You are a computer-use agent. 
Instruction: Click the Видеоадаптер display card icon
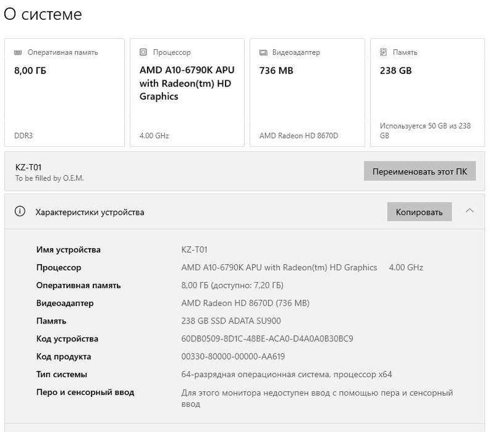(263, 52)
